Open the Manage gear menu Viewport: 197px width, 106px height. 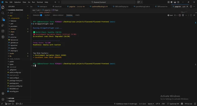[x=3, y=99]
